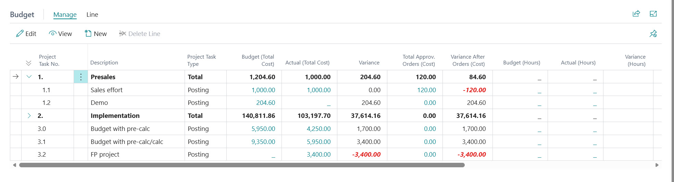Click the Budget section heading
This screenshot has height=182, width=674.
coord(22,14)
